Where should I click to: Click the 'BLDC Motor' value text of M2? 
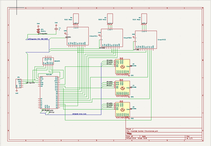[x=102, y=20]
